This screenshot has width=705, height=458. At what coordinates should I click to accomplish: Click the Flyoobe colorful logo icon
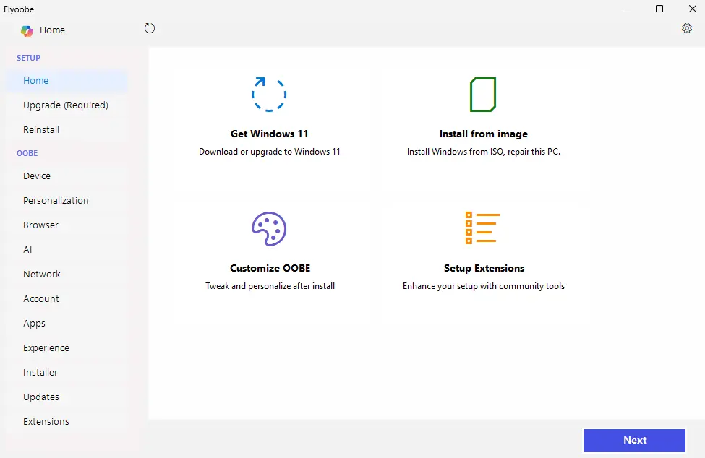click(27, 30)
